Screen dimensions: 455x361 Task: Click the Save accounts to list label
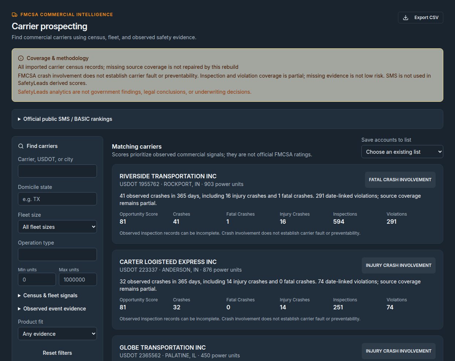click(386, 140)
